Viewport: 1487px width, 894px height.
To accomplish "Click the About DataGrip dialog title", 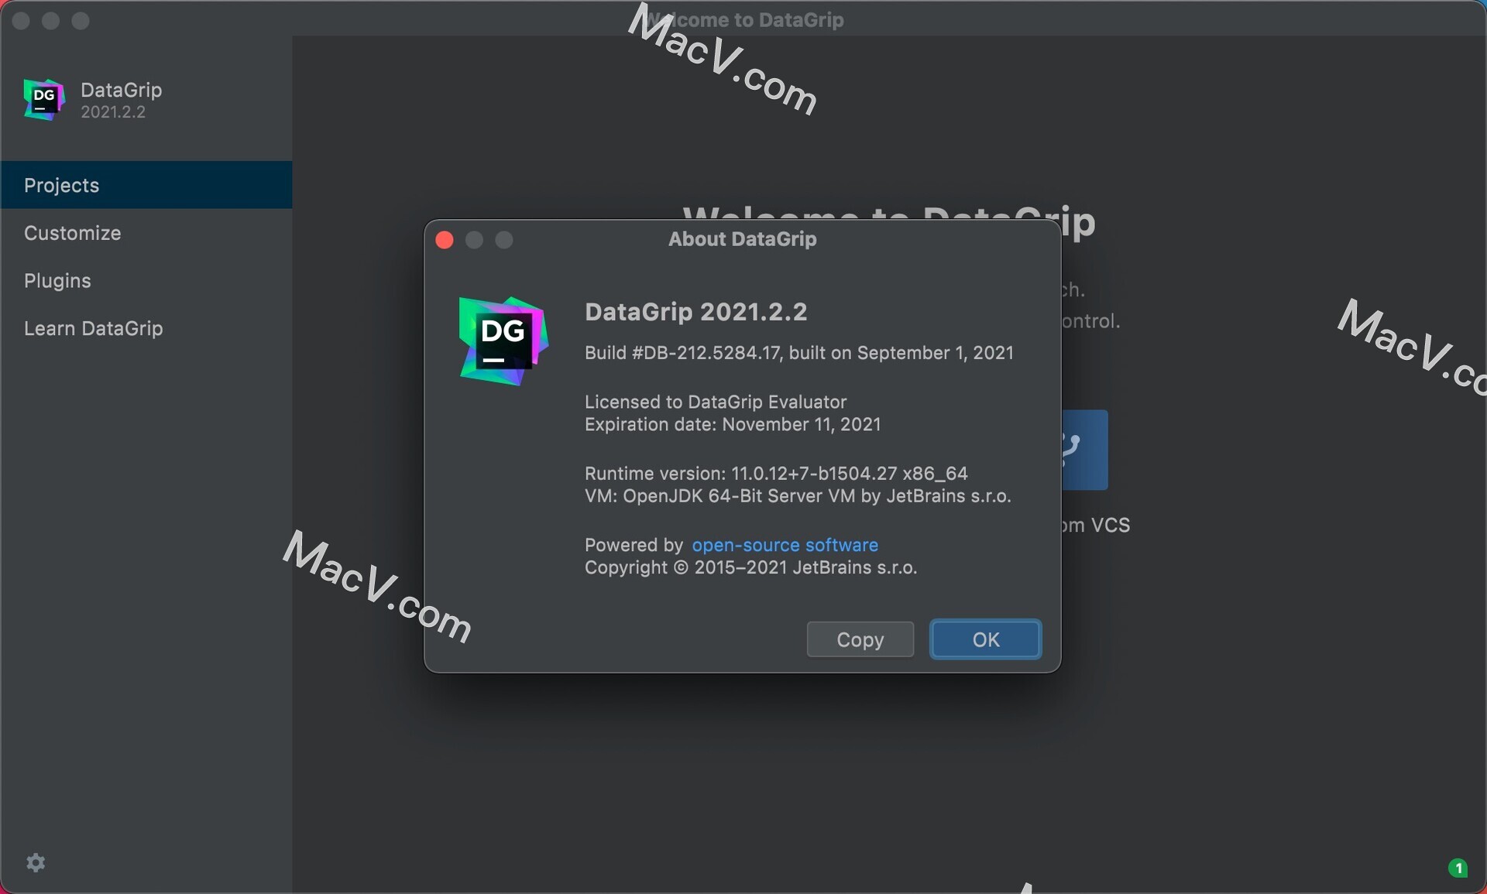I will (743, 238).
